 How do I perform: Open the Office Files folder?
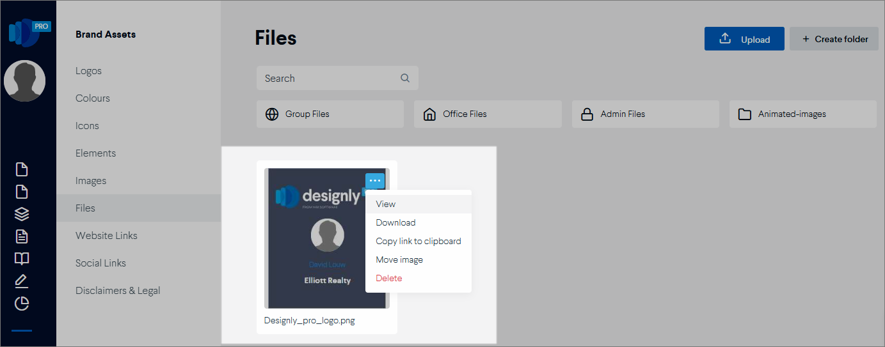pyautogui.click(x=488, y=114)
